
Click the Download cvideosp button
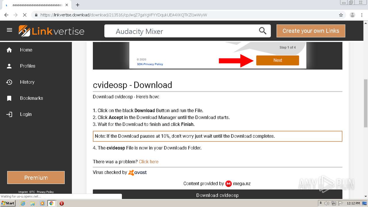click(217, 194)
